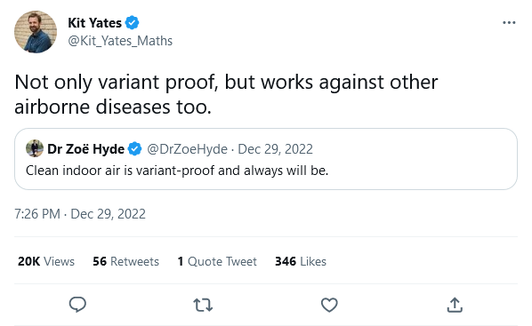Show the 346 Likes list
Image resolution: width=532 pixels, height=326 pixels.
(x=301, y=261)
